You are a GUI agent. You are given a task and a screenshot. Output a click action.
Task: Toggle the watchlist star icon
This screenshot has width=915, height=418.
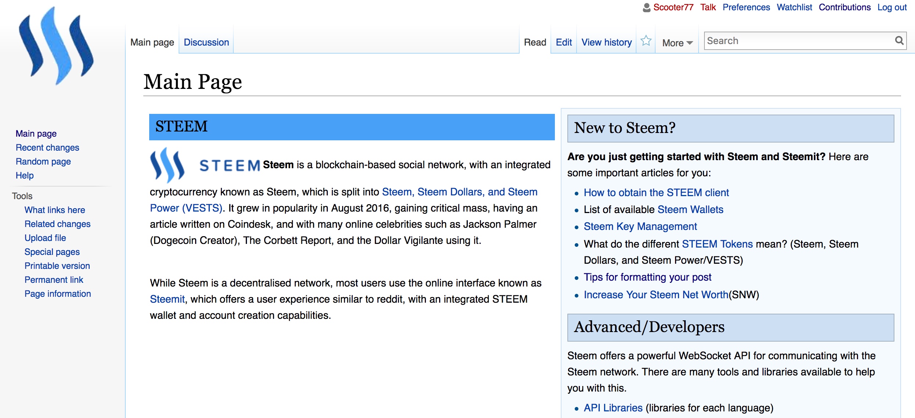646,41
